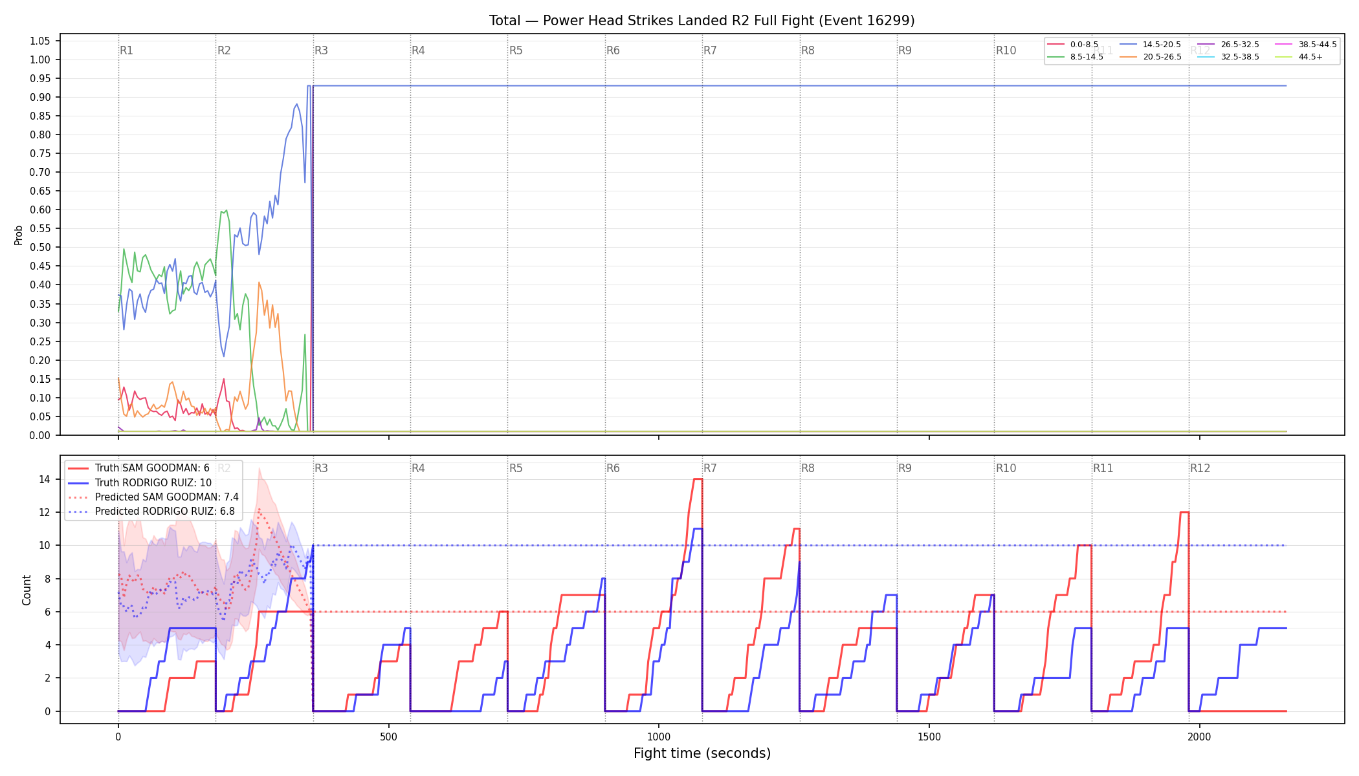Viewport: 1359px width, 776px height.
Task: Click the R11 round label in the Count chart
Action: coord(1103,468)
